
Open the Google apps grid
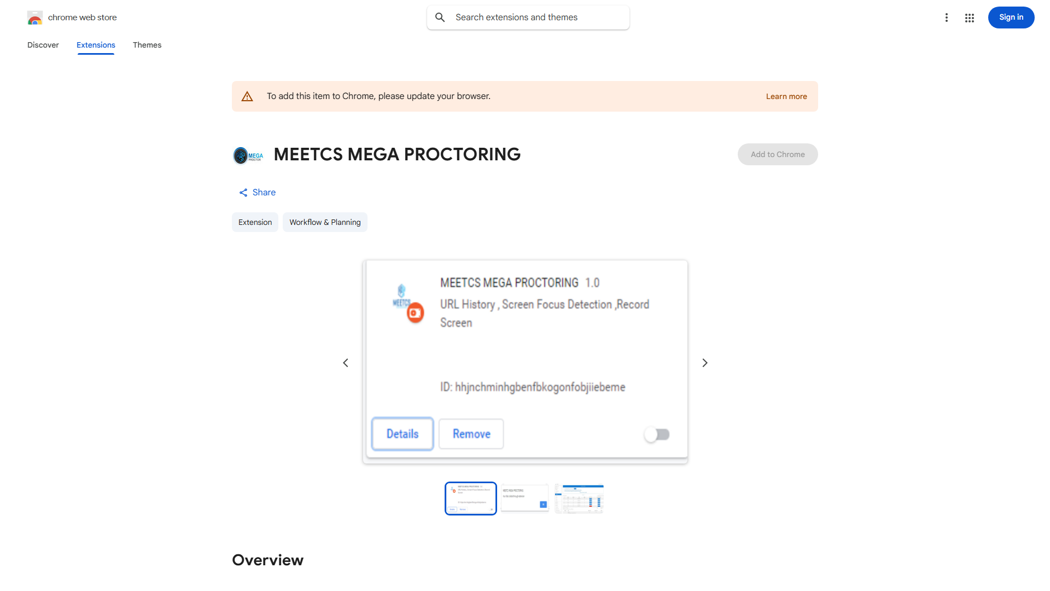970,18
